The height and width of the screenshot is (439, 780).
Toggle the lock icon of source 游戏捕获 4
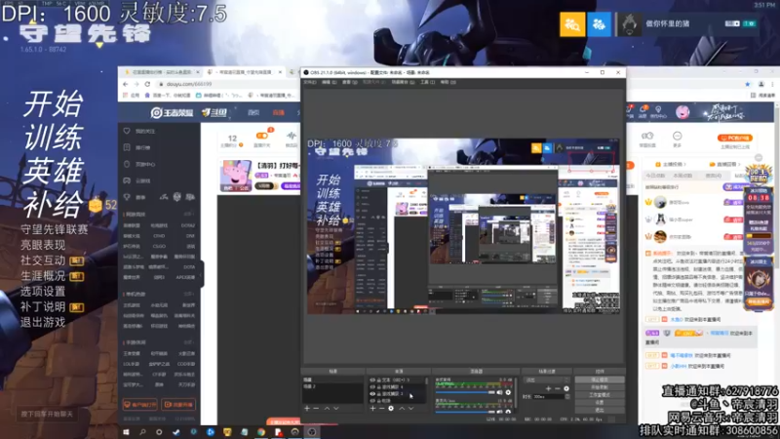[378, 386]
